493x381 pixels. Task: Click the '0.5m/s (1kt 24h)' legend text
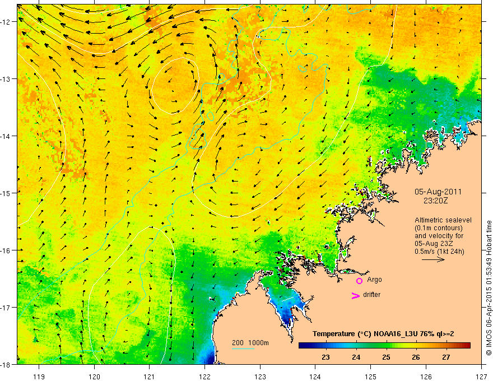coord(439,251)
